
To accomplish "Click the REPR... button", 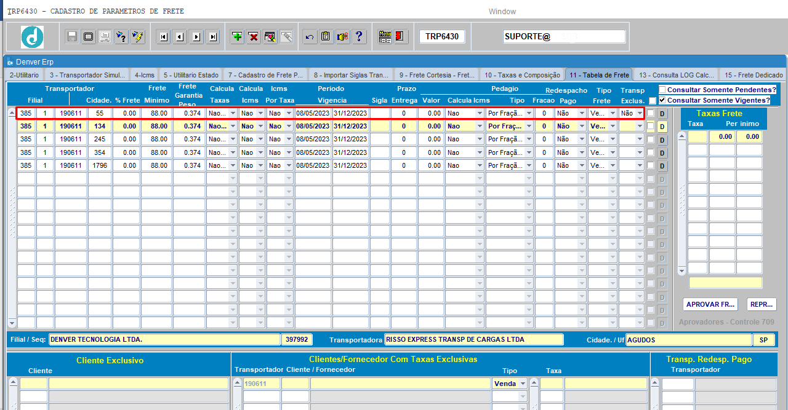I will click(x=762, y=304).
